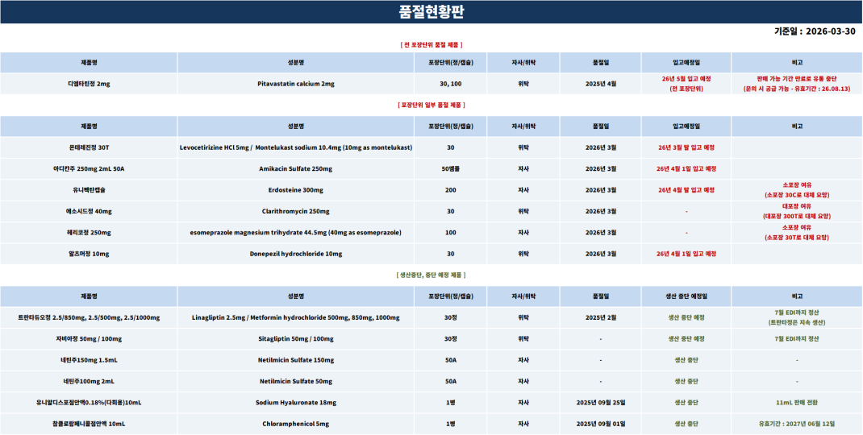Click the 디멜타틴정 2mg product cell
The width and height of the screenshot is (863, 435).
click(89, 84)
